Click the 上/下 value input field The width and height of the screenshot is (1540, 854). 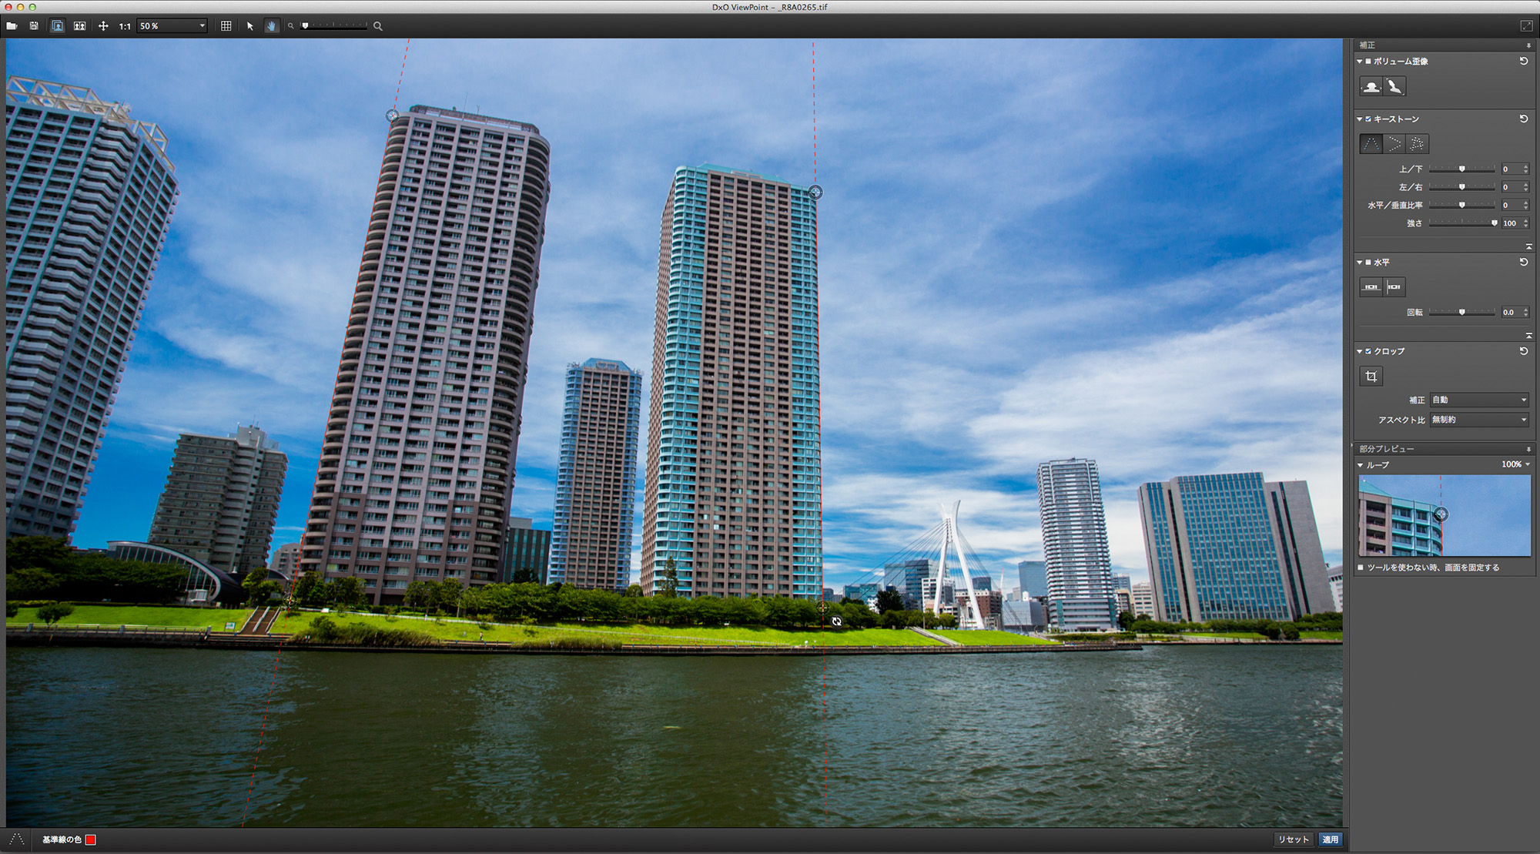click(x=1510, y=169)
